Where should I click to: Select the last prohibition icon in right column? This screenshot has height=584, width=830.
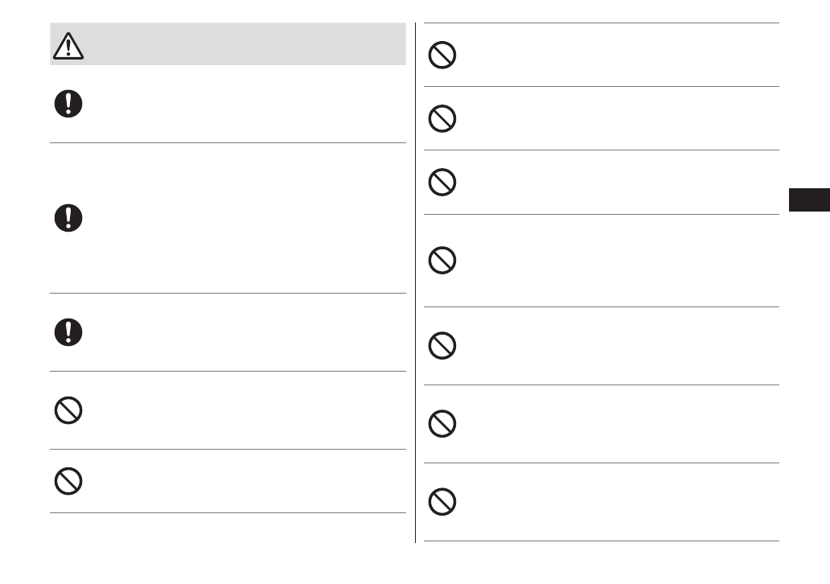[x=443, y=502]
